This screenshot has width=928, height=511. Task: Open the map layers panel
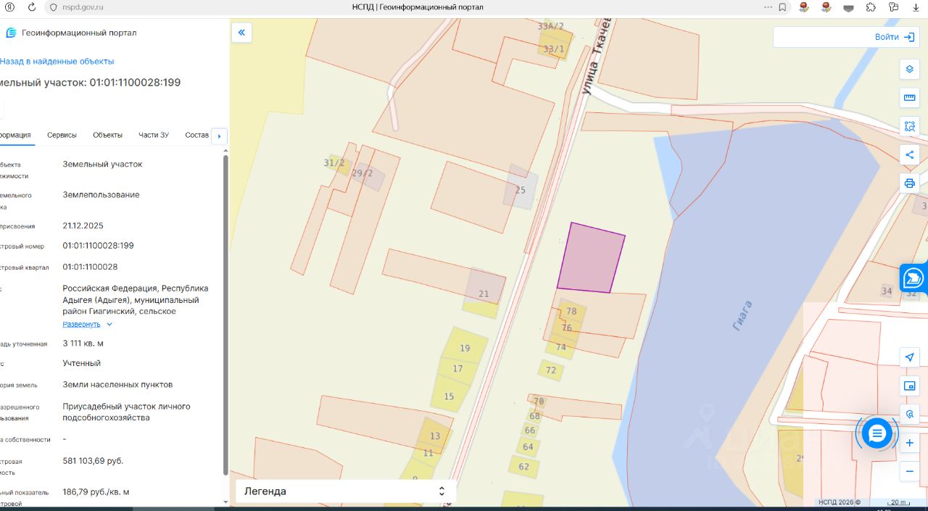[x=909, y=70]
